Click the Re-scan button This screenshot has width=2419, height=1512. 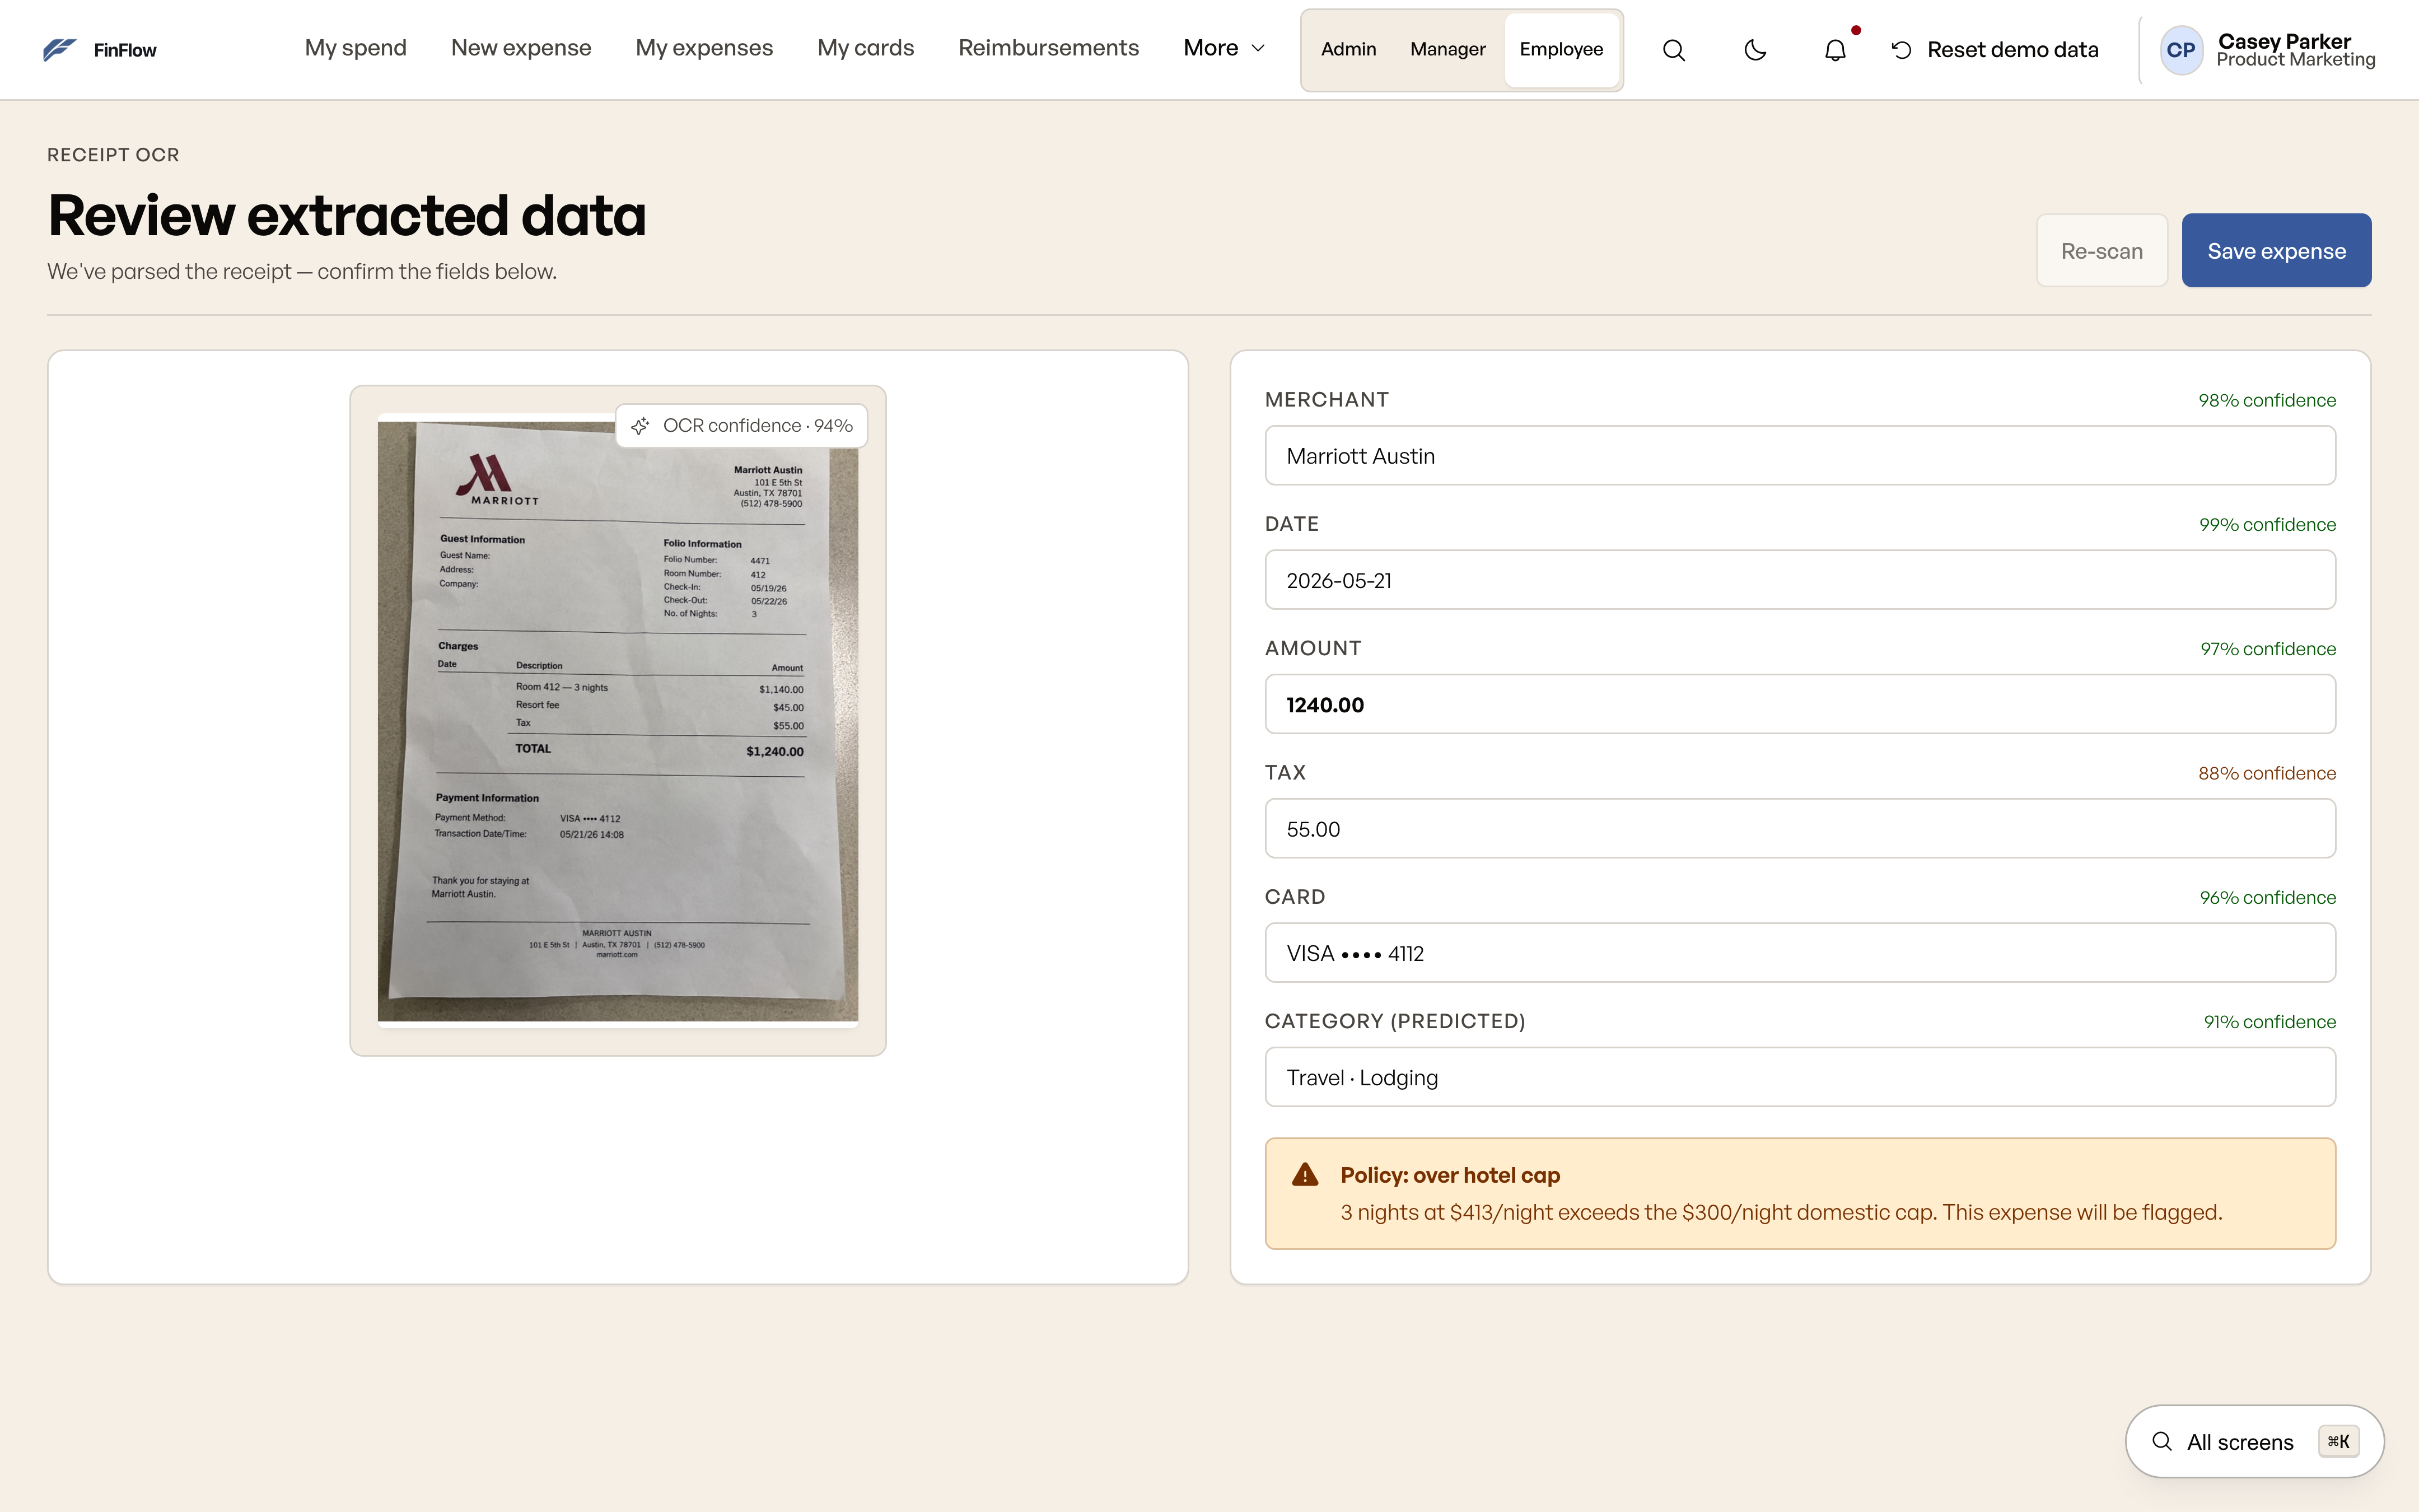click(2102, 251)
